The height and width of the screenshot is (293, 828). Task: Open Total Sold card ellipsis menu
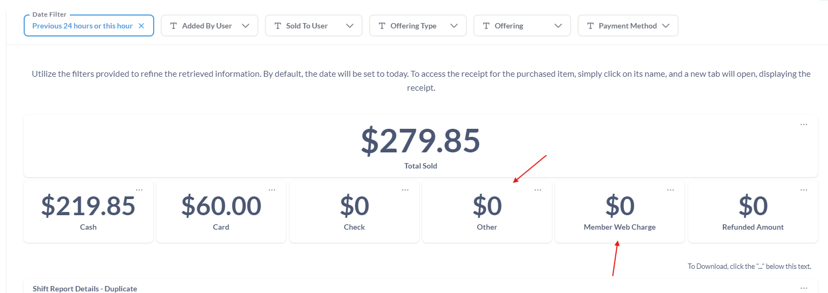click(x=804, y=124)
